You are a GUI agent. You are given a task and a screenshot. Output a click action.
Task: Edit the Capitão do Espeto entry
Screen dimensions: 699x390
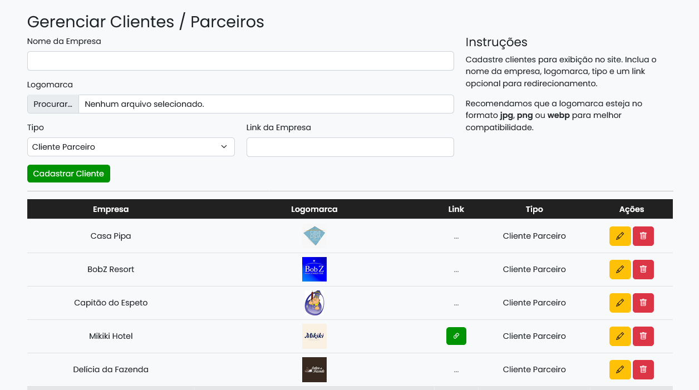point(620,303)
